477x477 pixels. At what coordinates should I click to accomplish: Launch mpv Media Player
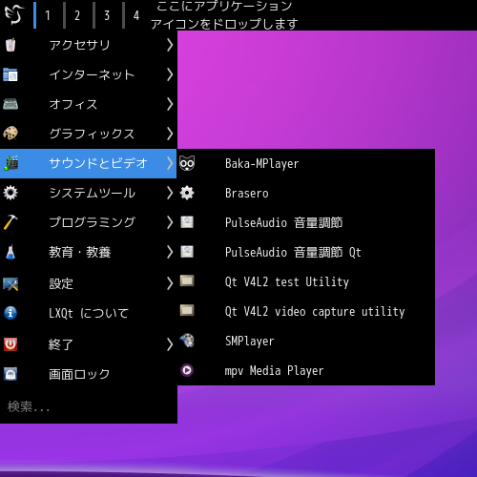(x=306, y=370)
